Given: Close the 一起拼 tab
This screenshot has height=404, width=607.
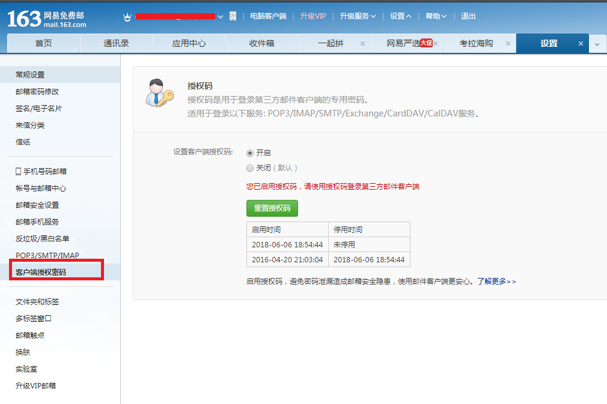Looking at the screenshot, I should [x=362, y=44].
